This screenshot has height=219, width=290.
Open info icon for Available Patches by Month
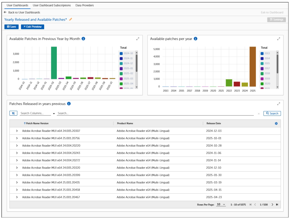(x=83, y=39)
